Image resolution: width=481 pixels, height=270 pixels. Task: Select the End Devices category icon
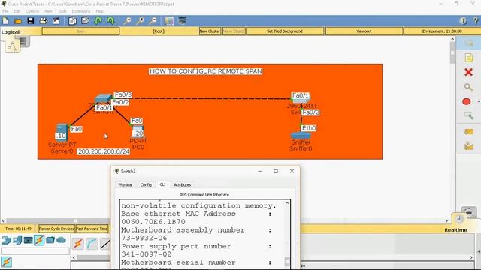(x=17, y=240)
